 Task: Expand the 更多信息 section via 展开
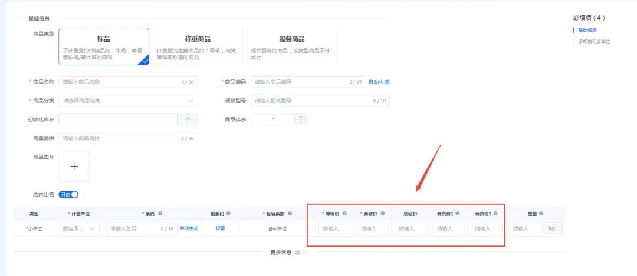click(x=301, y=252)
